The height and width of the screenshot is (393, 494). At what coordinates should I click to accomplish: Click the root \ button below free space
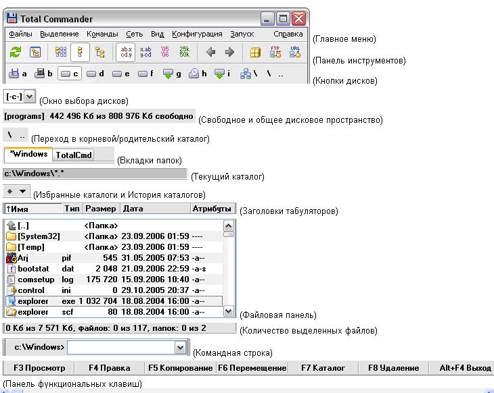(x=9, y=135)
